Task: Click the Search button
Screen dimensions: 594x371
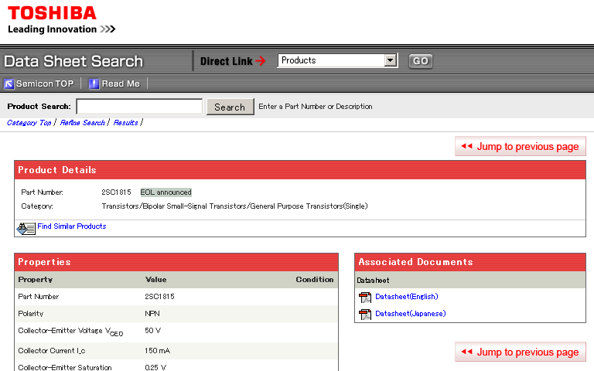Action: coord(230,107)
